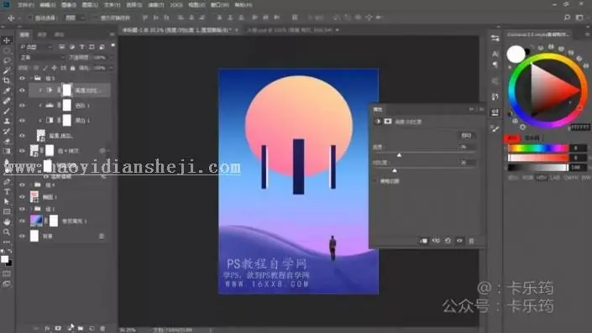Select the Crop tool
Image resolution: width=592 pixels, height=333 pixels.
pyautogui.click(x=7, y=81)
